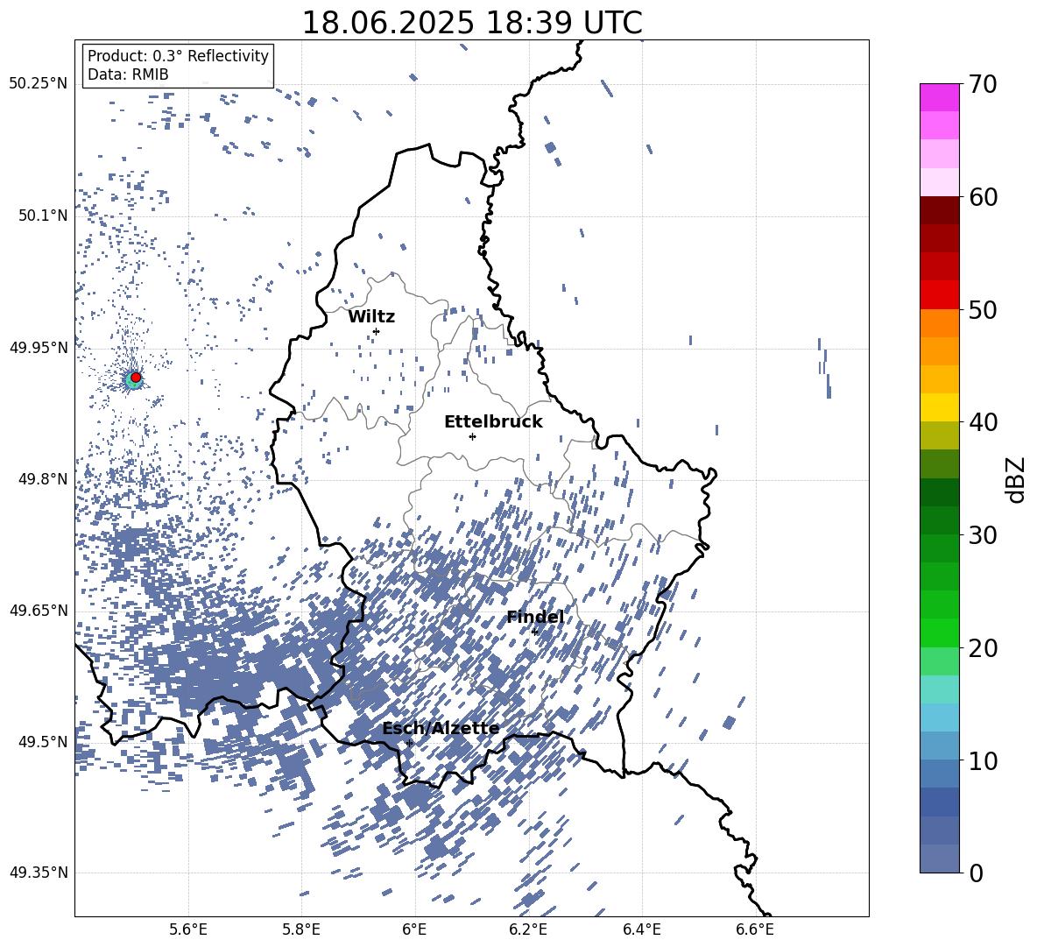Click the magenta top colorbar swatch
Viewport: 1037px width, 947px height.
click(x=939, y=97)
